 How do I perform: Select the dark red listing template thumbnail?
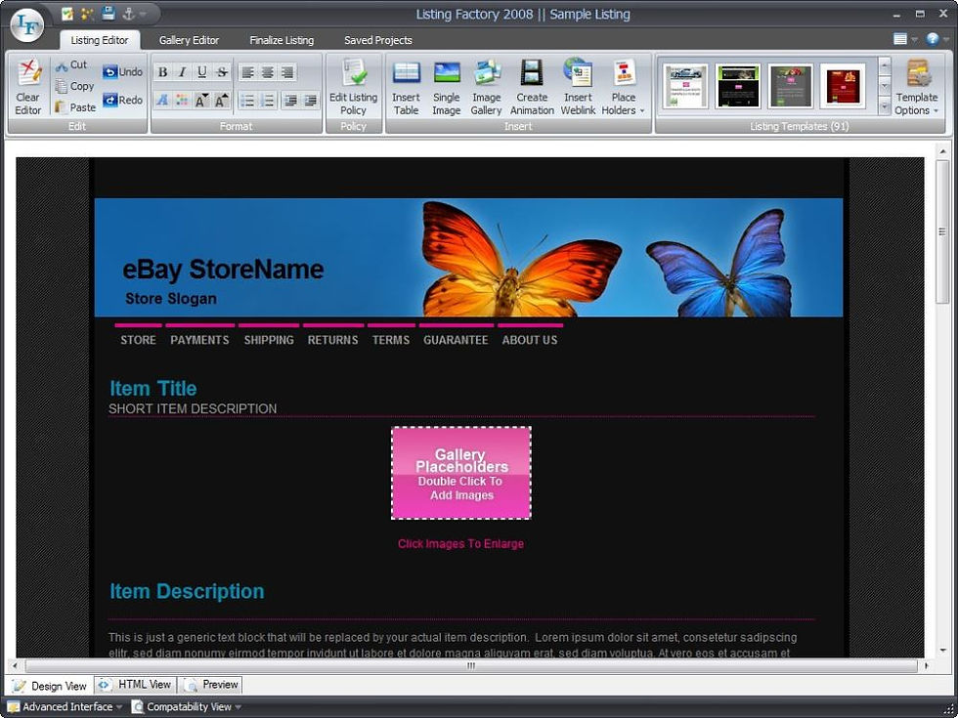point(843,86)
